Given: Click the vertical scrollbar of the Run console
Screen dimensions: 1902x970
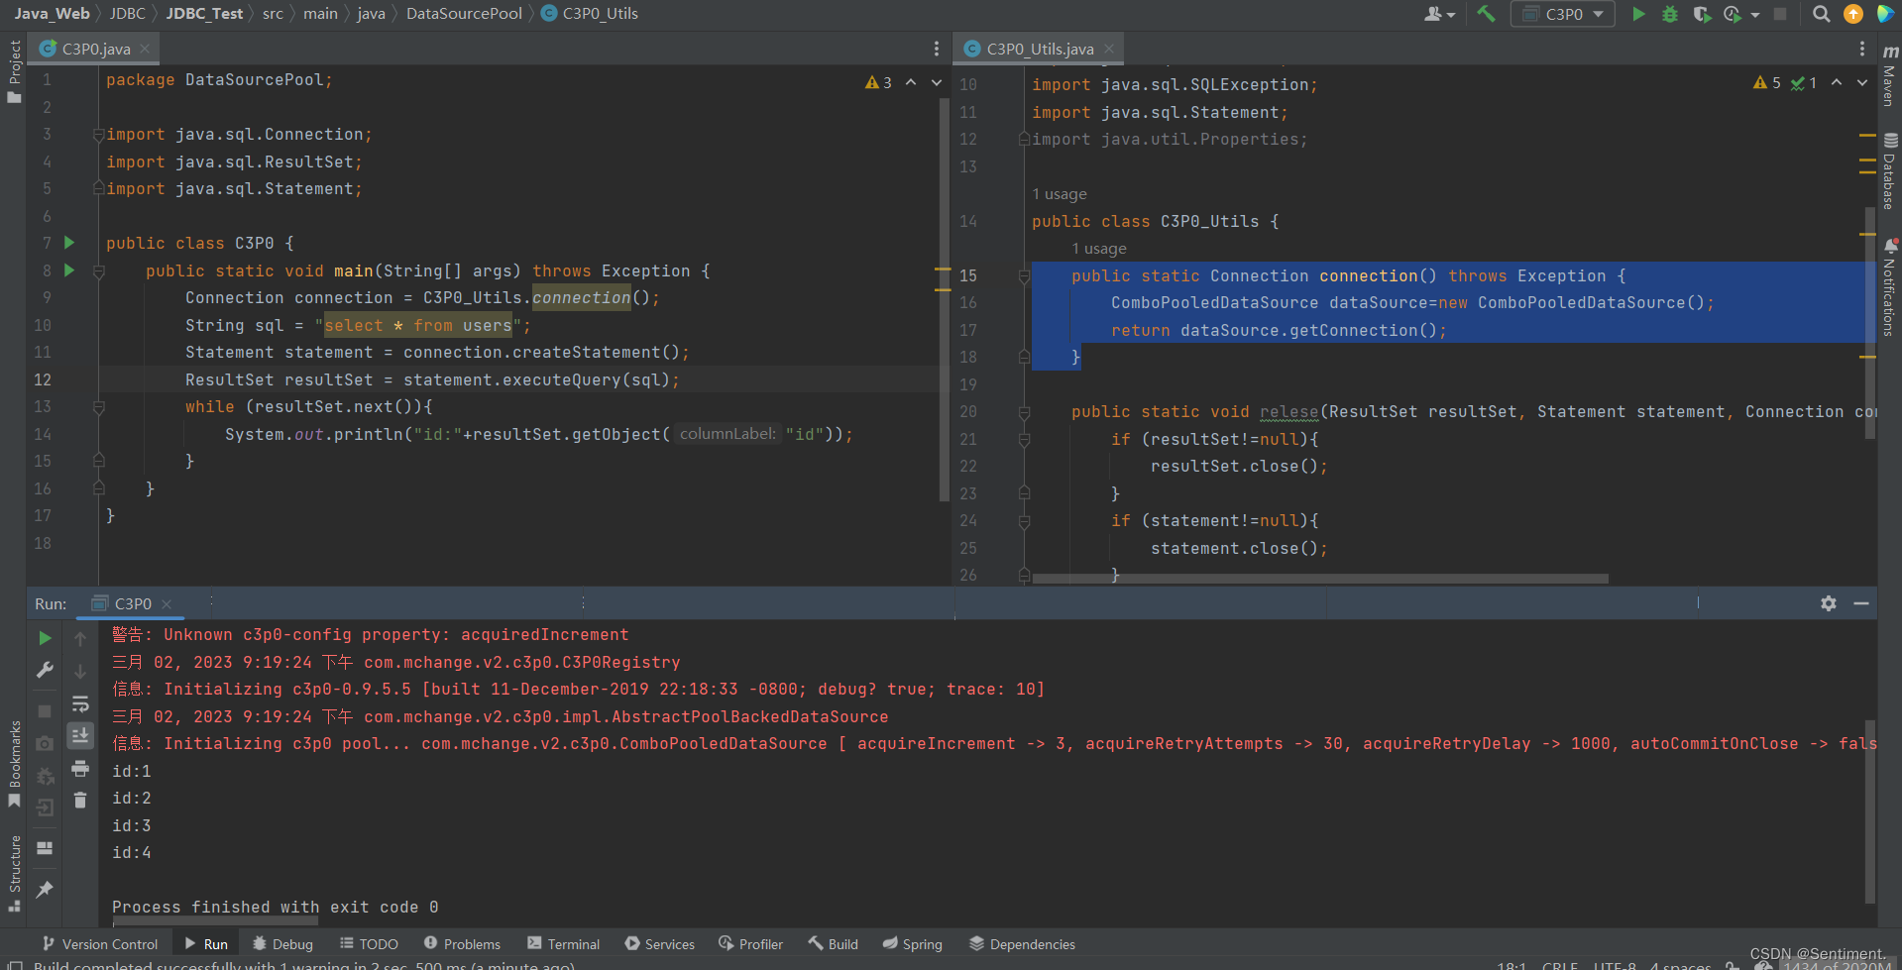Looking at the screenshot, I should [1870, 810].
